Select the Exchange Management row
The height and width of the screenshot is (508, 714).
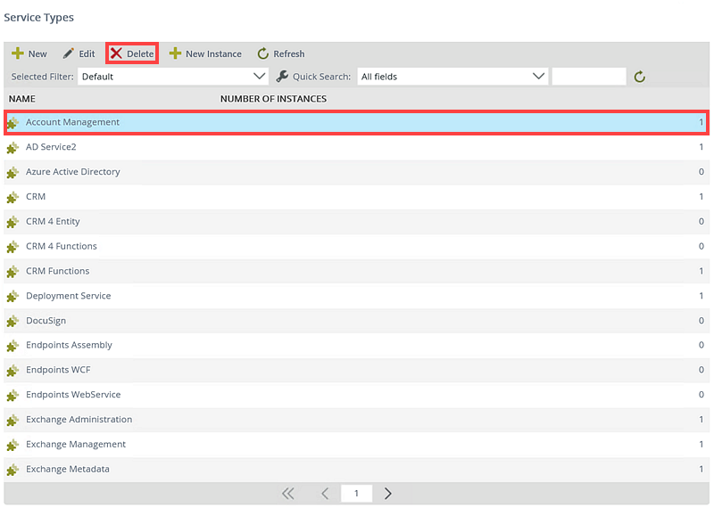tap(356, 444)
